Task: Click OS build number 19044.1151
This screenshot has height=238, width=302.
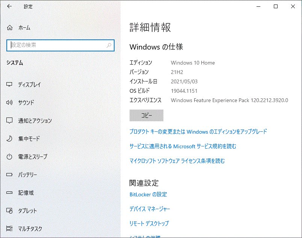Action: pyautogui.click(x=184, y=91)
